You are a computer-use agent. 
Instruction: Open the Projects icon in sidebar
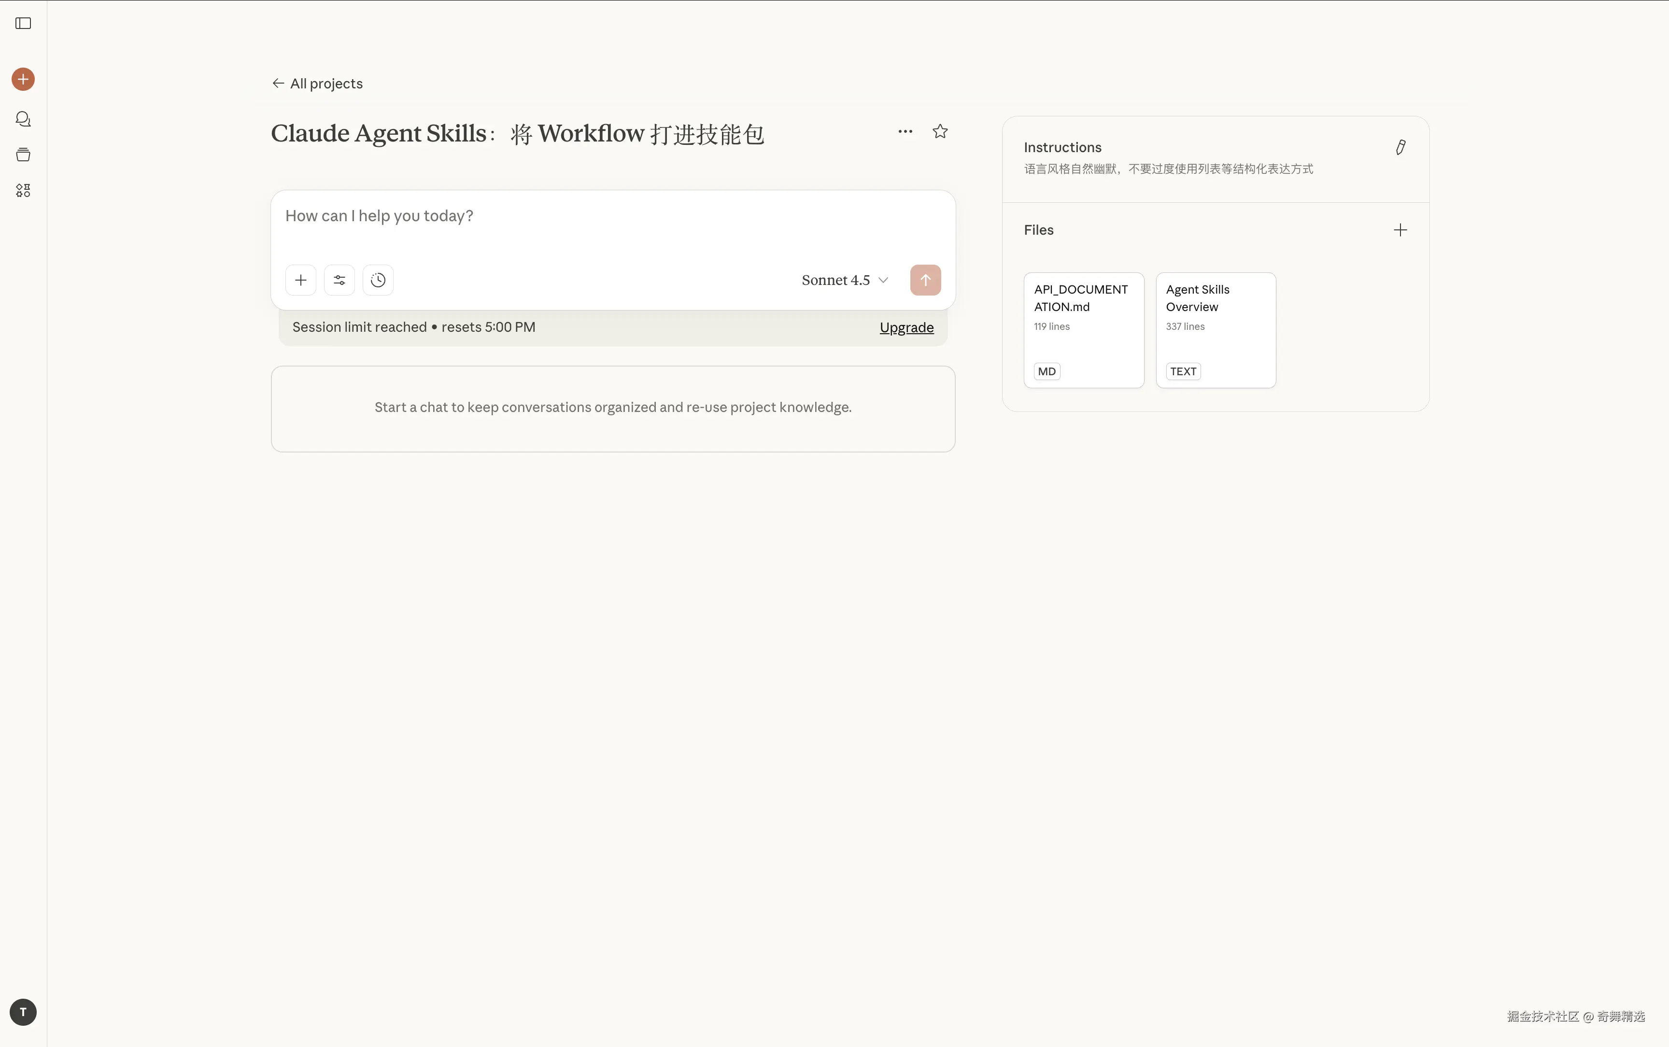(x=23, y=155)
